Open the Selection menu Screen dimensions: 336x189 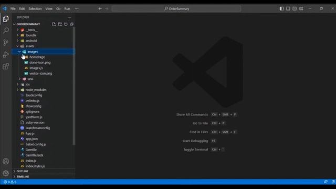pos(35,9)
